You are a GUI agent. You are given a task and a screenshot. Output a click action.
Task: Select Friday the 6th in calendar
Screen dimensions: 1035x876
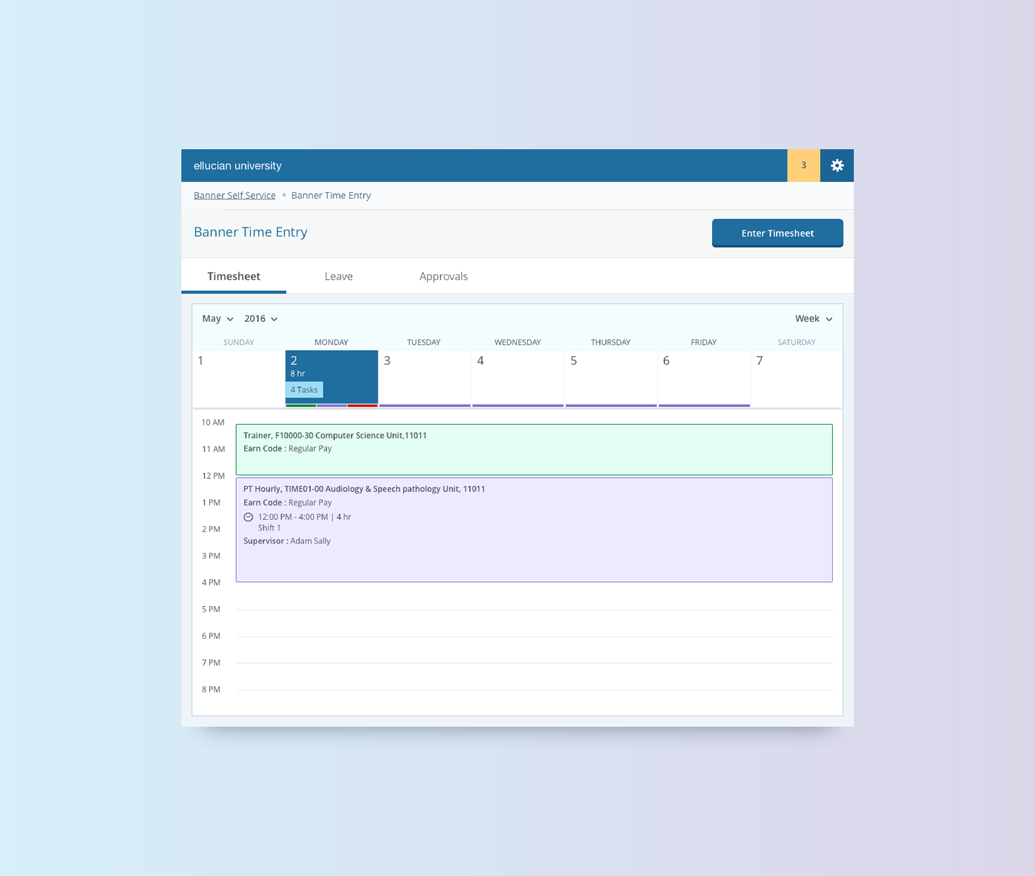[x=703, y=377]
